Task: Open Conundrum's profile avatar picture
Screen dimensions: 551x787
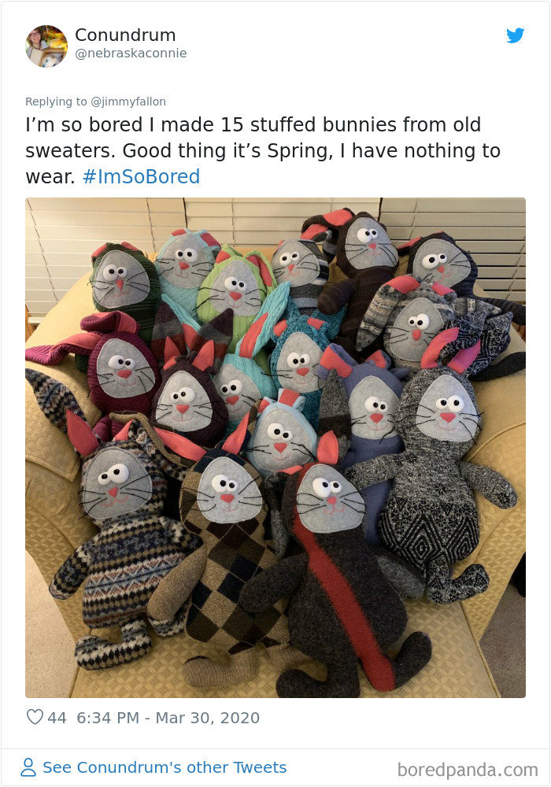Action: pyautogui.click(x=46, y=46)
